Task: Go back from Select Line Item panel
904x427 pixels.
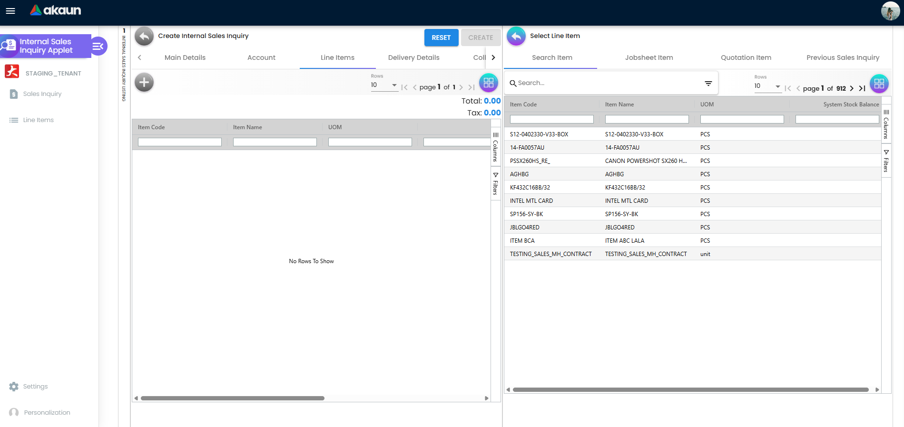Action: pos(516,36)
